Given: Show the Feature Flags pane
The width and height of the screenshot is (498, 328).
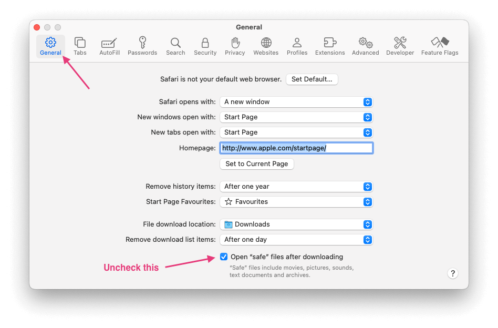Looking at the screenshot, I should (440, 46).
